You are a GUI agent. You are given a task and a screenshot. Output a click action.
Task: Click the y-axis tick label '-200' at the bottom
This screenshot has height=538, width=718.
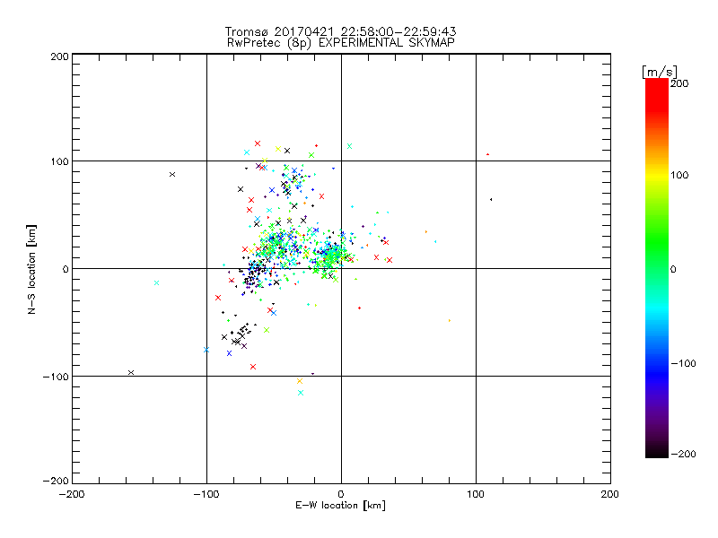point(56,482)
